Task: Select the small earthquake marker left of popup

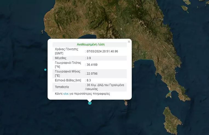Action: pyautogui.click(x=45, y=70)
